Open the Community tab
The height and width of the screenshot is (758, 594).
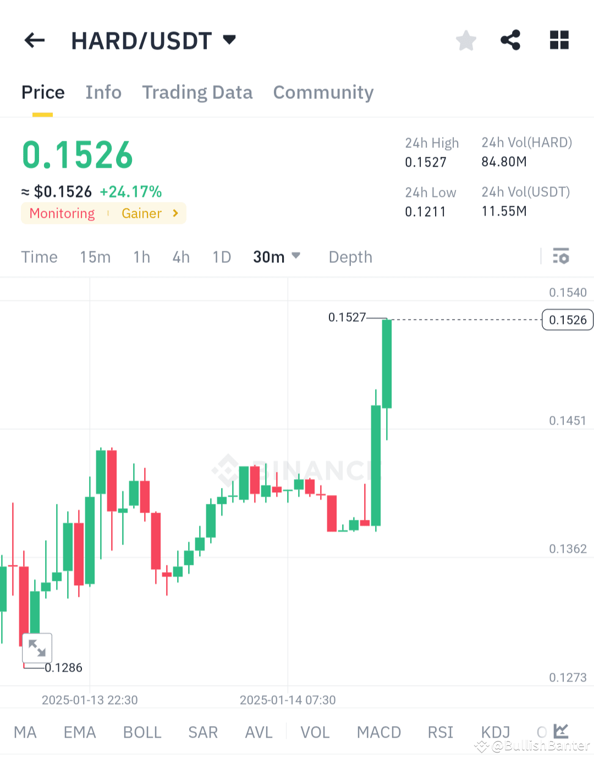323,92
